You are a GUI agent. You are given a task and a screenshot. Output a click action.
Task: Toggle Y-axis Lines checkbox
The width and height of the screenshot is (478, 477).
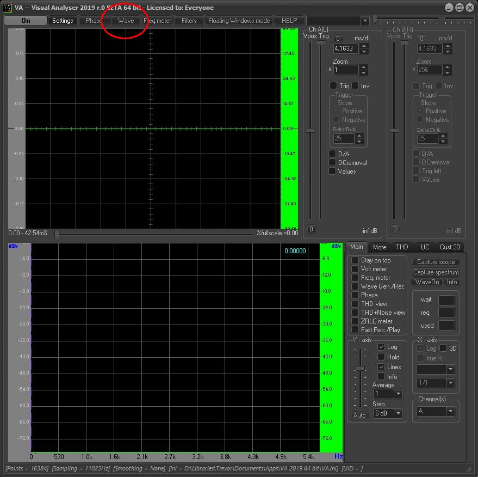[x=381, y=367]
